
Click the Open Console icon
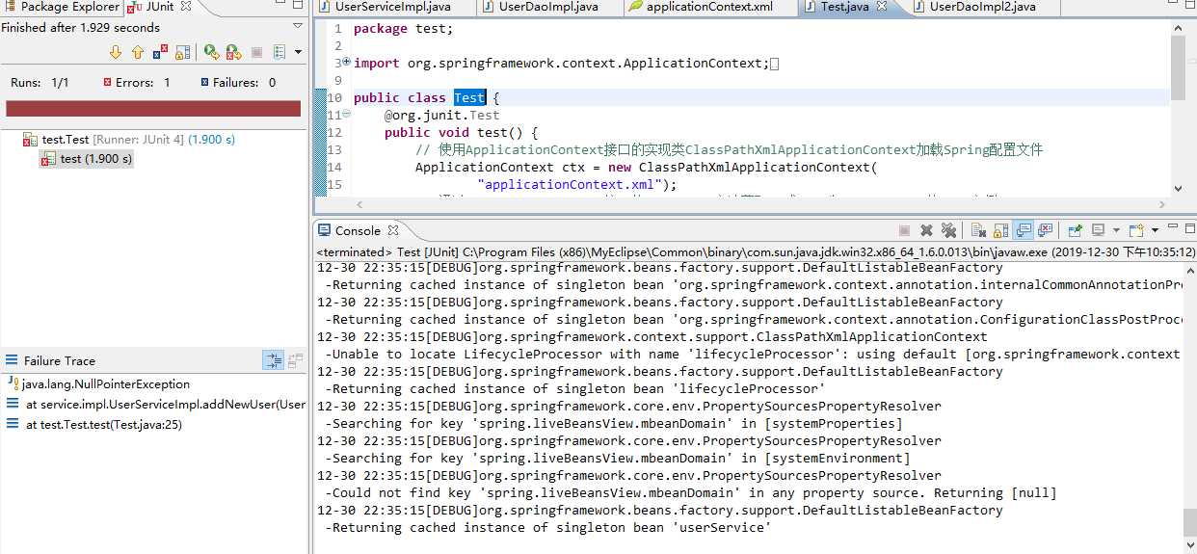point(1135,230)
